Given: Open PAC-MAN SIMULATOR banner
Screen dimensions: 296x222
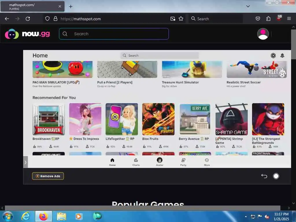Looking at the screenshot, I should [62, 69].
